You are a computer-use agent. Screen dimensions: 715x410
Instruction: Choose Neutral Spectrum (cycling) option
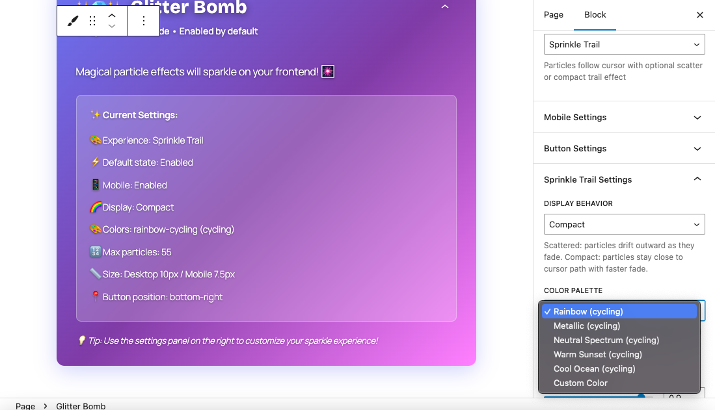[606, 340]
